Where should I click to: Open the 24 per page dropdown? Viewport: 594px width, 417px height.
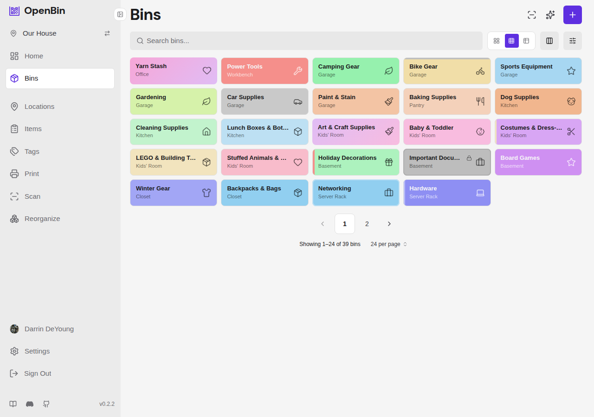[x=389, y=244]
